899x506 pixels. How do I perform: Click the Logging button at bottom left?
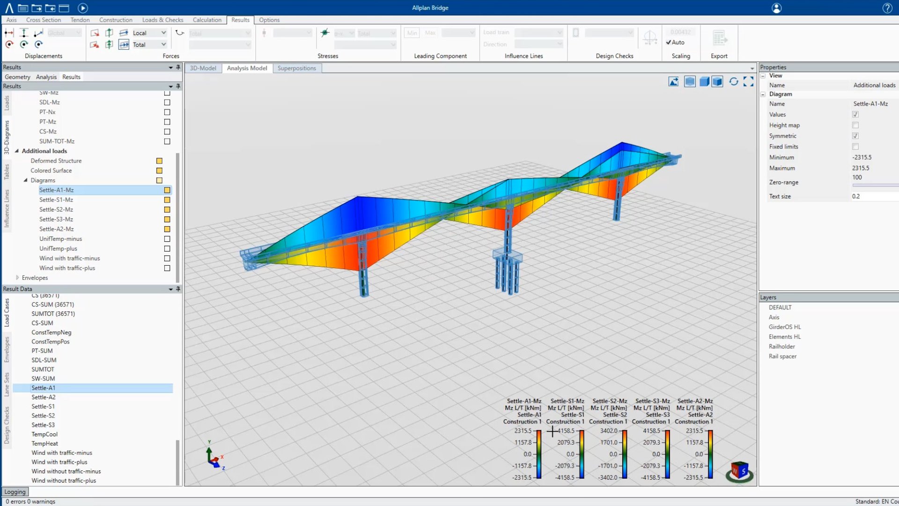[15, 491]
